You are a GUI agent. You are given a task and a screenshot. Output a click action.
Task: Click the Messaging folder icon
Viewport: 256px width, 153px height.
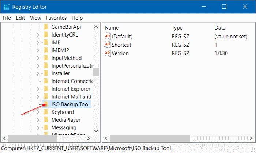(46, 127)
